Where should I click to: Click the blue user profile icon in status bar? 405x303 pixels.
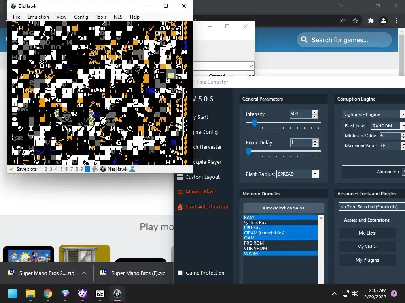[132, 169]
